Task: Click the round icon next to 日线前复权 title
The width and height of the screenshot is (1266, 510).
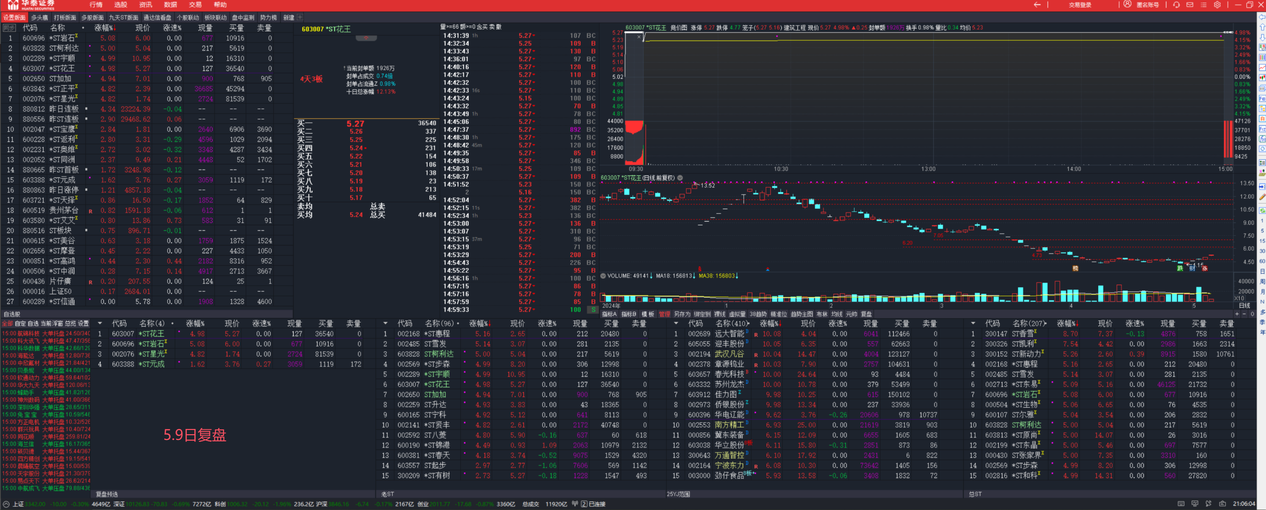Action: [x=680, y=178]
